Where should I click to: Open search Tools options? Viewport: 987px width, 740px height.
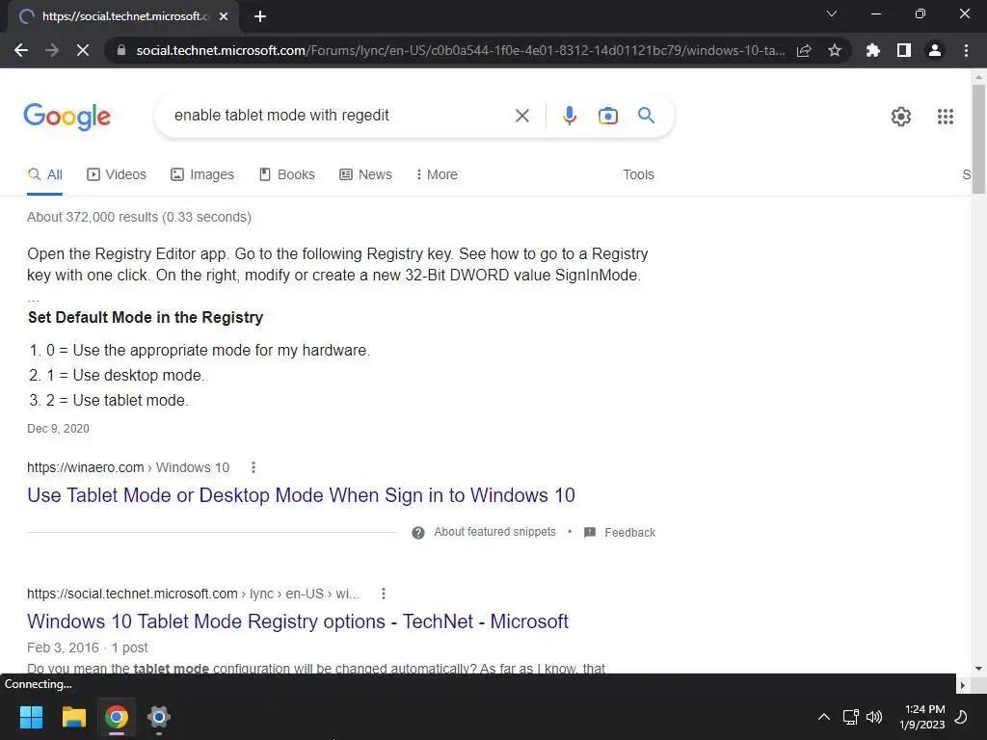638,175
